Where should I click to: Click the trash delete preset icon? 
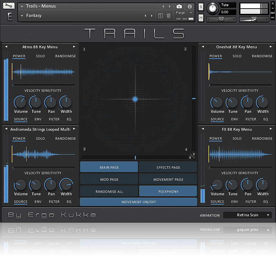(x=168, y=16)
